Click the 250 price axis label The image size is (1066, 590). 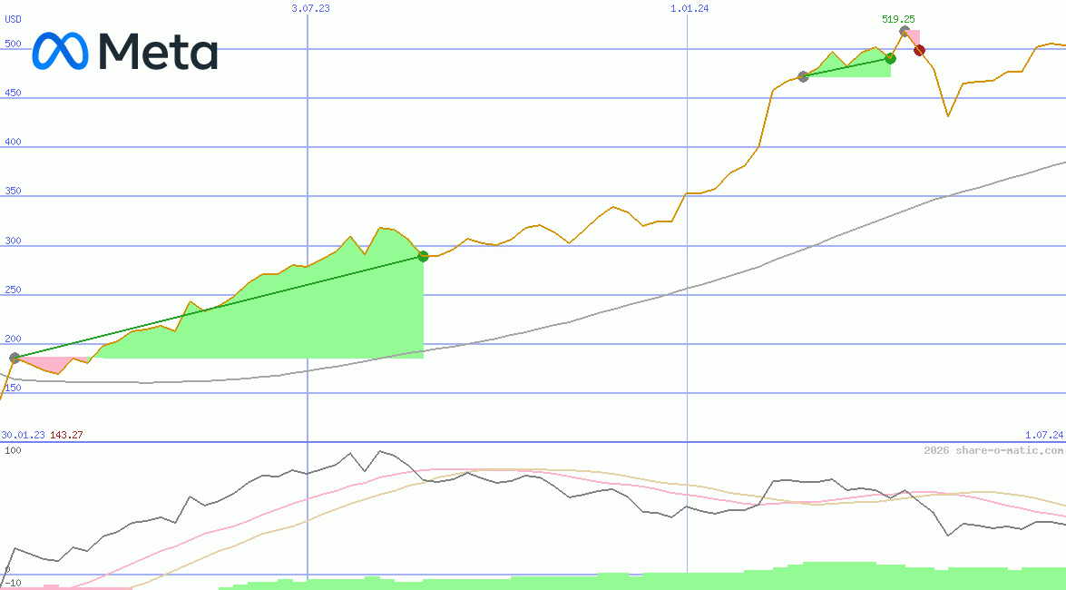coord(13,290)
